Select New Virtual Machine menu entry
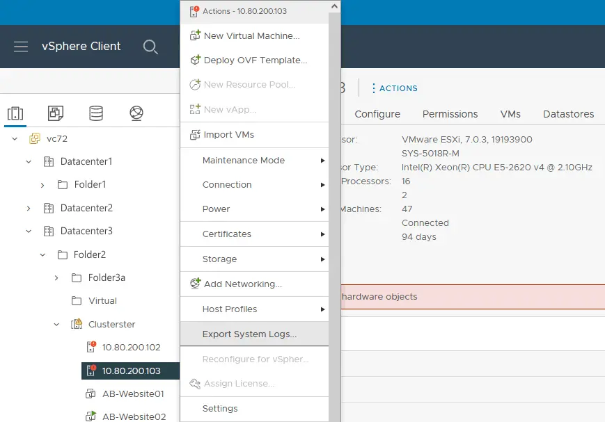Image resolution: width=605 pixels, height=422 pixels. (x=255, y=36)
